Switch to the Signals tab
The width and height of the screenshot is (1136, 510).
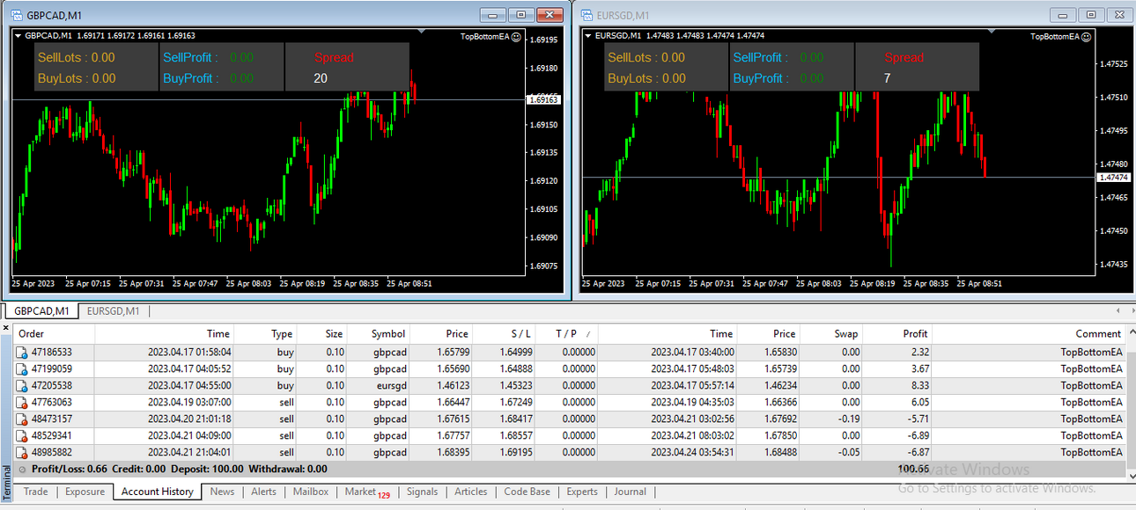(422, 492)
